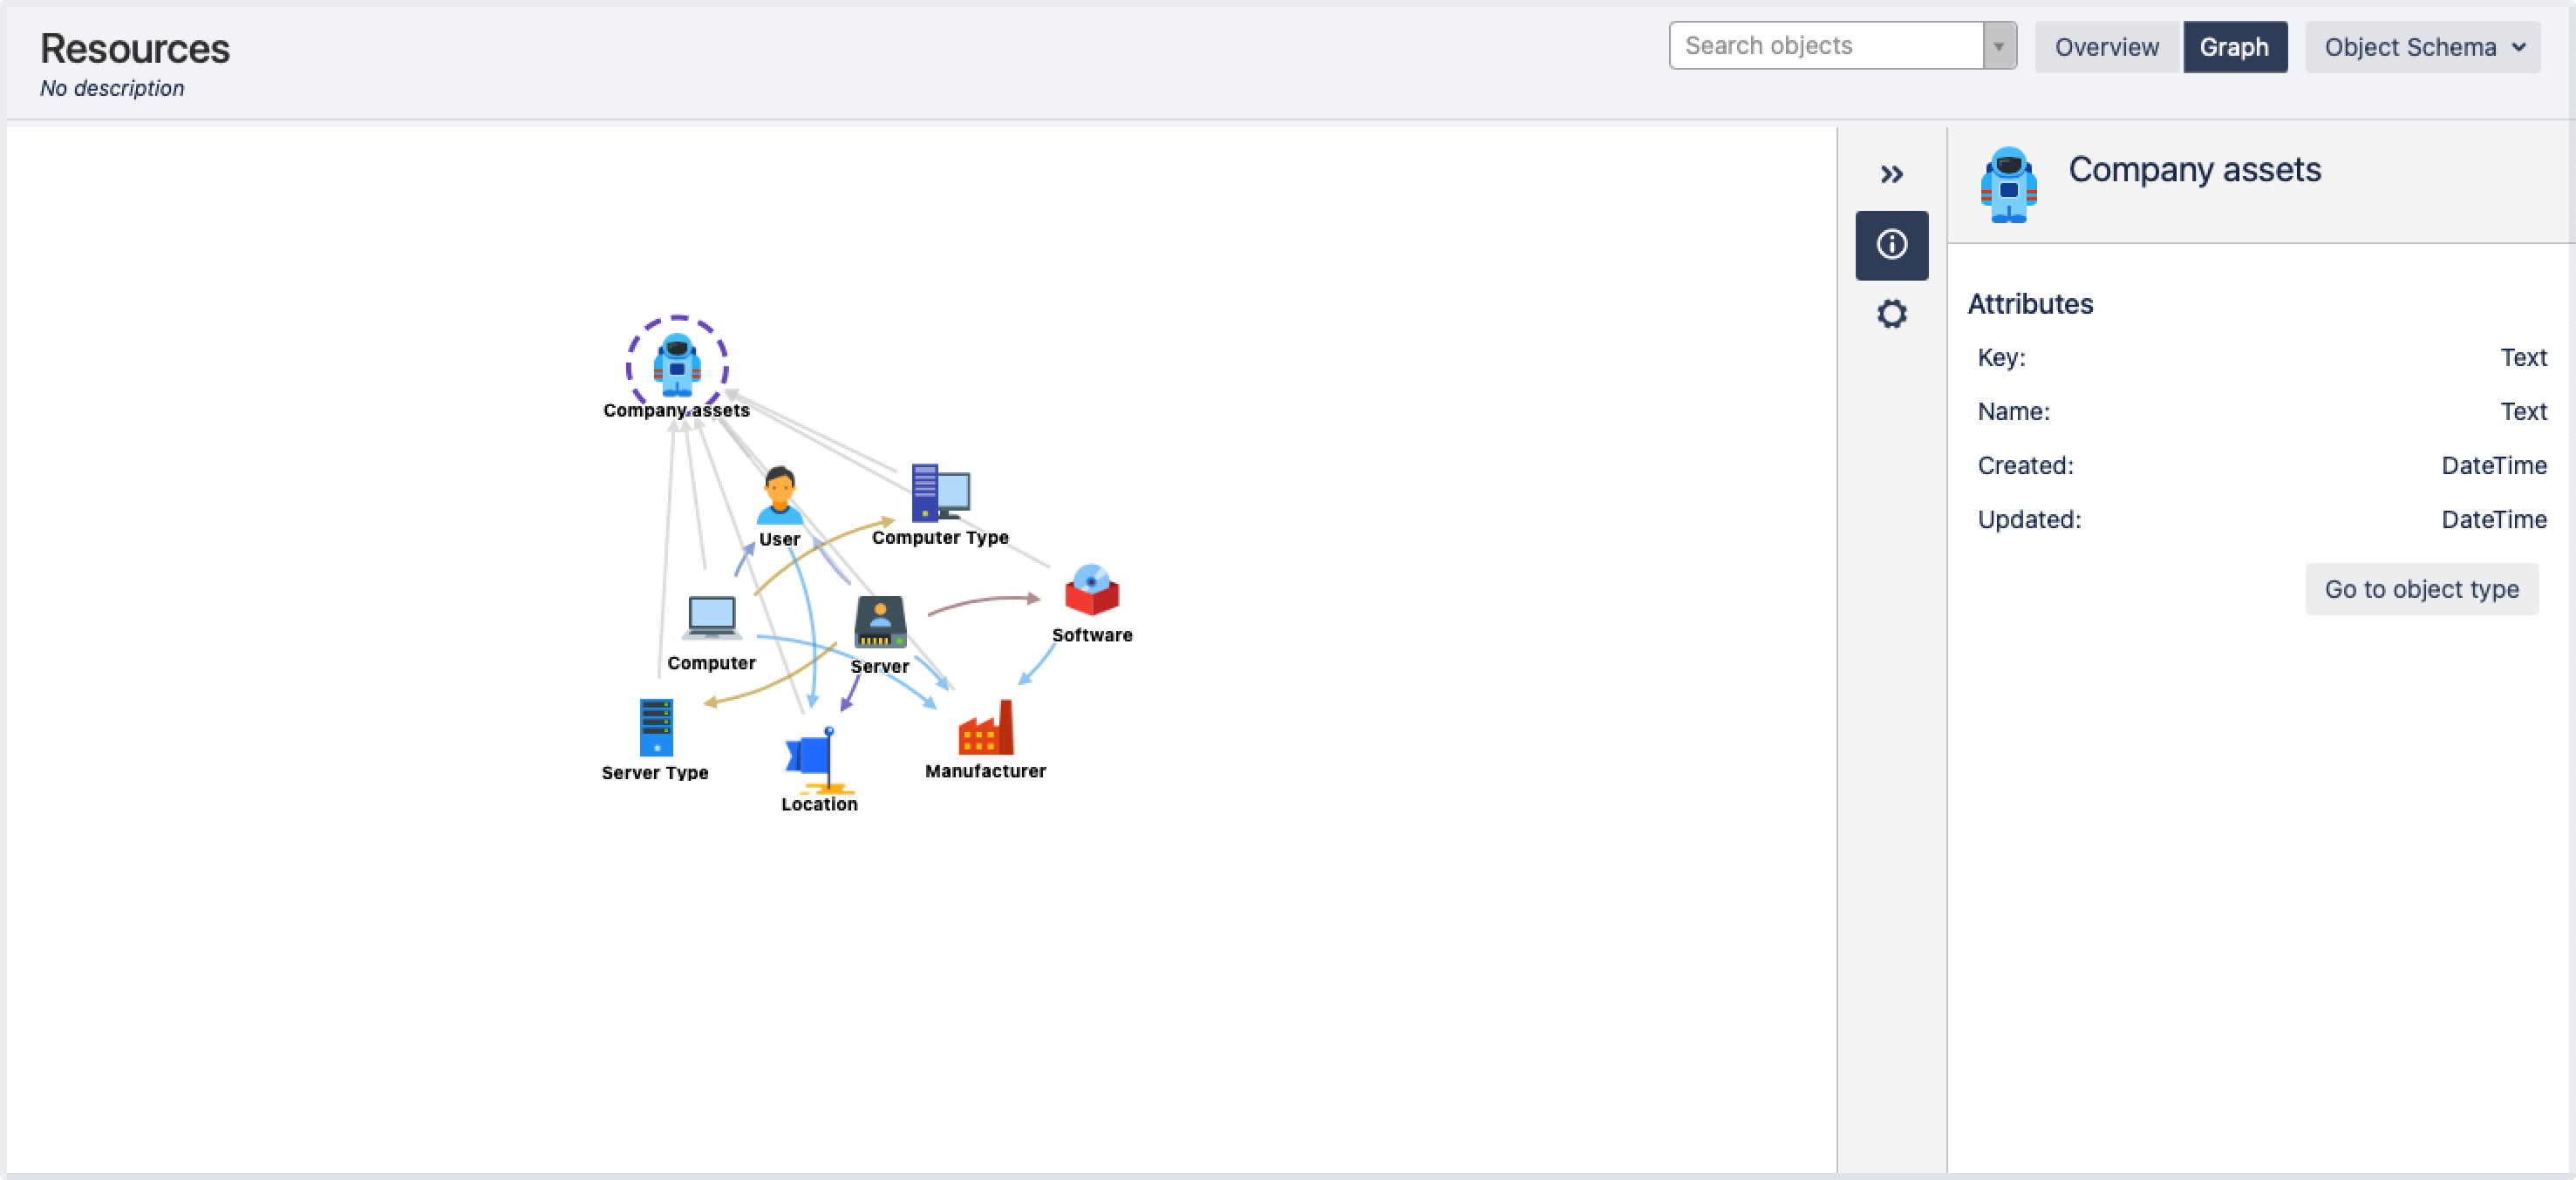Collapse the side panel with double chevron
Image resolution: width=2576 pixels, height=1180 pixels.
click(1891, 173)
